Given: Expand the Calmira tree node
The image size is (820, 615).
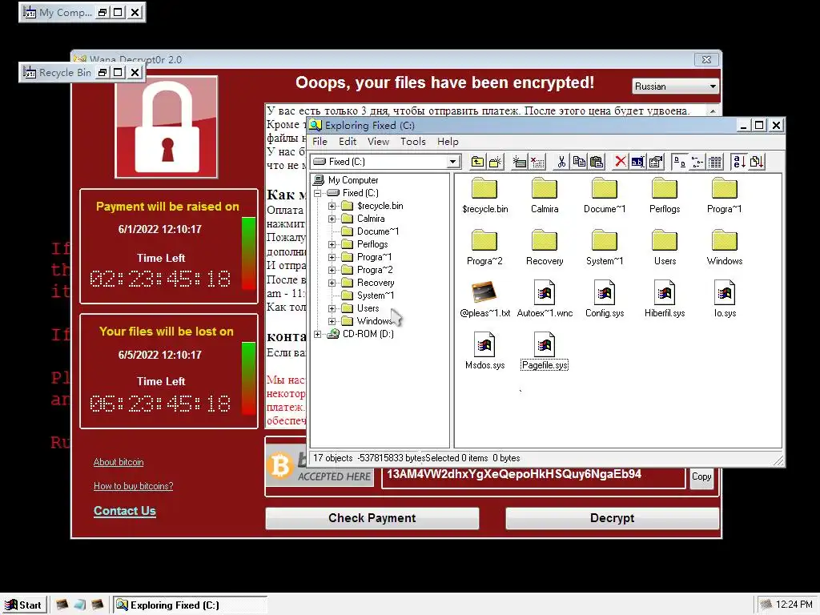Looking at the screenshot, I should point(332,219).
